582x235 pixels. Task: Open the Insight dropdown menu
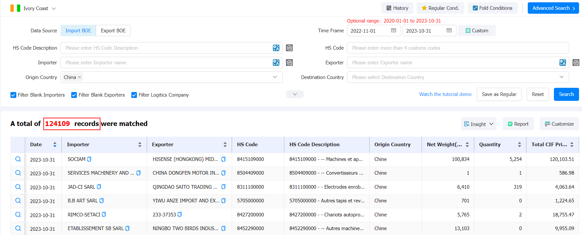[x=479, y=124]
